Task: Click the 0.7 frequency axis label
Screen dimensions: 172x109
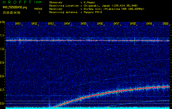Action: pyautogui.click(x=2, y=90)
